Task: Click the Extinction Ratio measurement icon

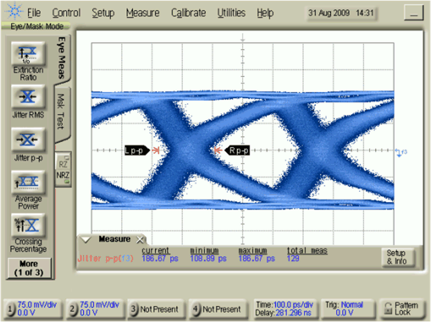Action: 28,54
